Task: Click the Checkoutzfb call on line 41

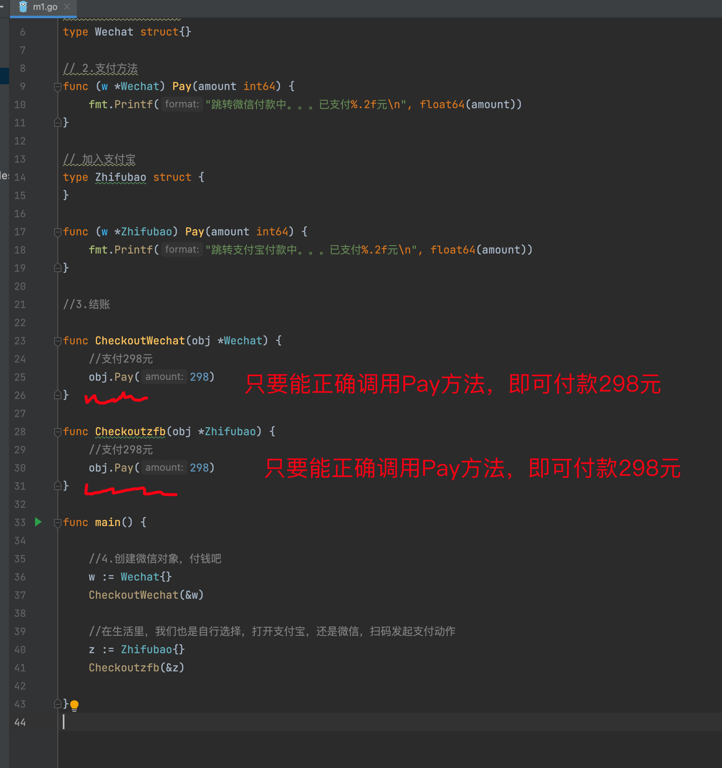Action: tap(124, 668)
